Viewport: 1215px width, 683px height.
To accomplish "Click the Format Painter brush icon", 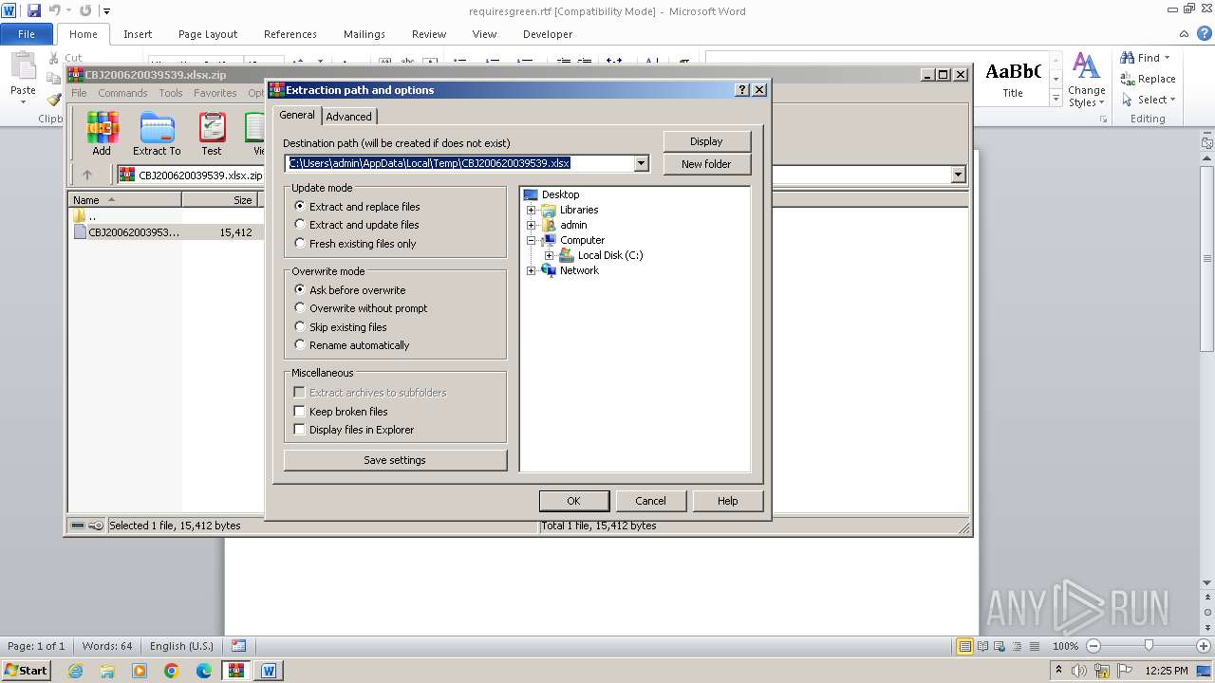I will 53,99.
